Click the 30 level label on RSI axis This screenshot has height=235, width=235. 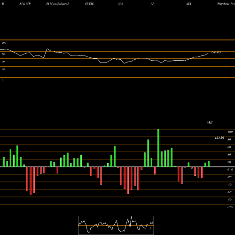click(x=3, y=69)
